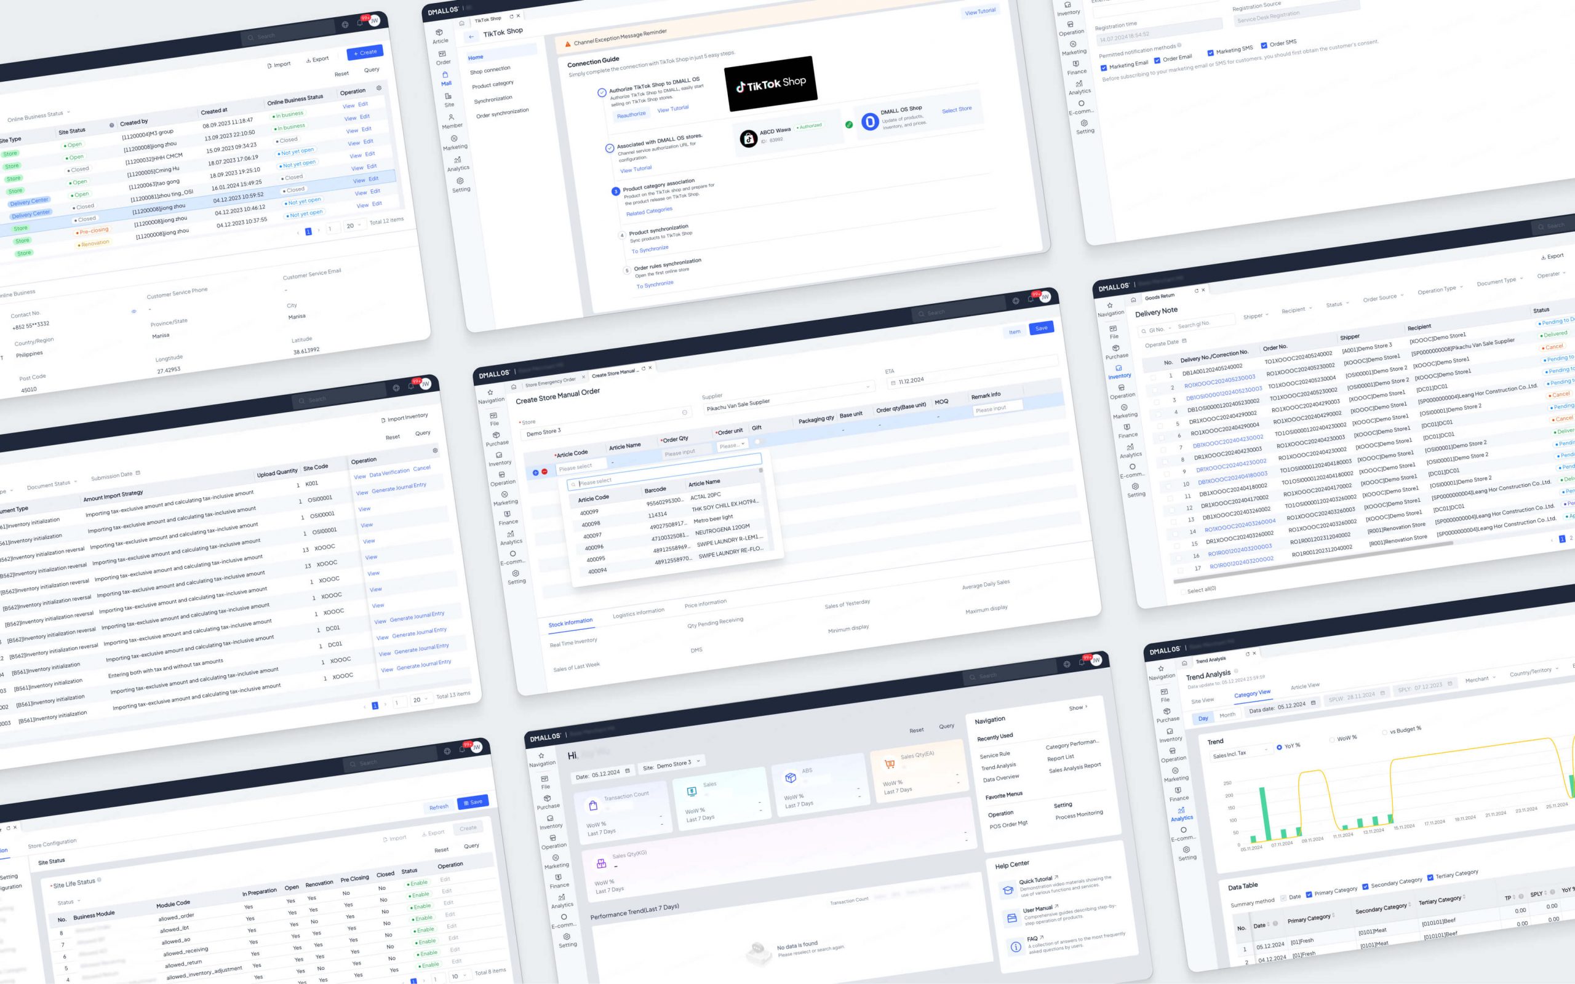The height and width of the screenshot is (984, 1575).
Task: Click the Reauthorize link in Connection Guide
Action: [x=631, y=114]
